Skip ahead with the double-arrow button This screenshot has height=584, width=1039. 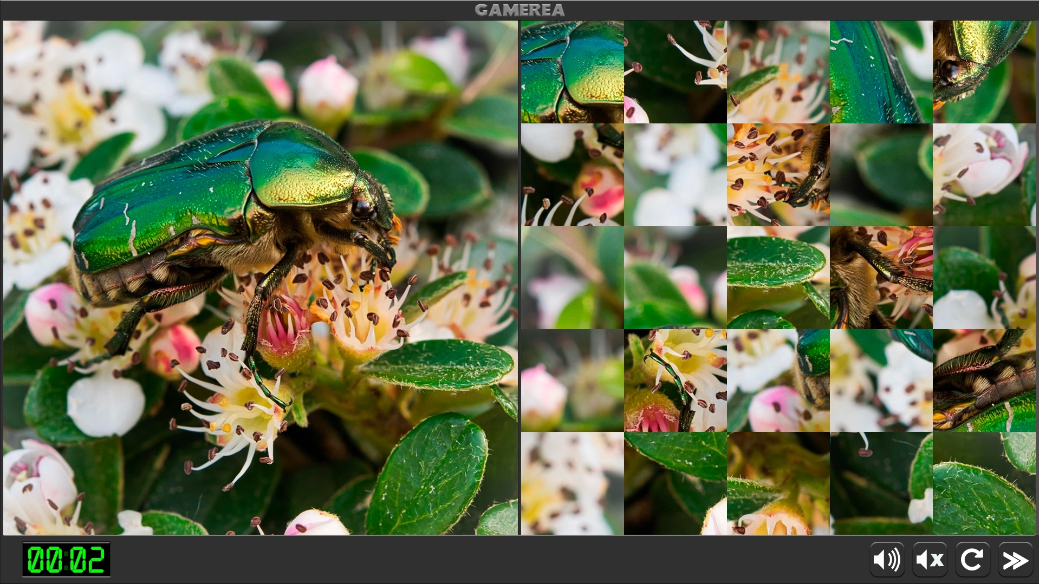1015,560
